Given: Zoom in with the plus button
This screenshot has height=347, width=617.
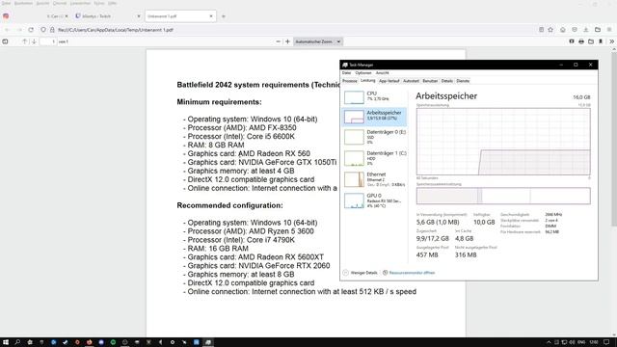Looking at the screenshot, I should pos(287,41).
